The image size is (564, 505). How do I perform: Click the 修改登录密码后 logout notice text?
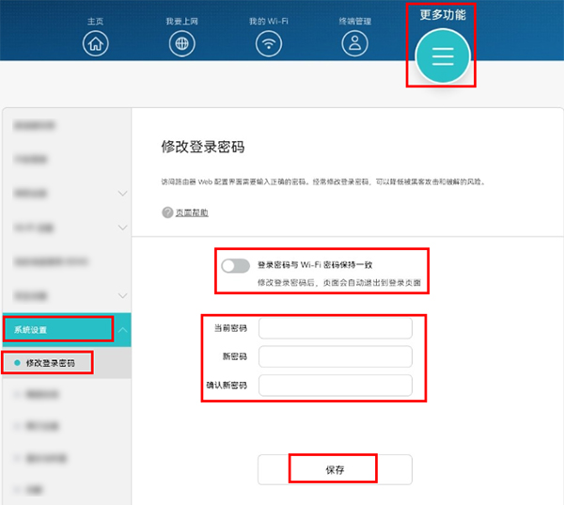339,282
